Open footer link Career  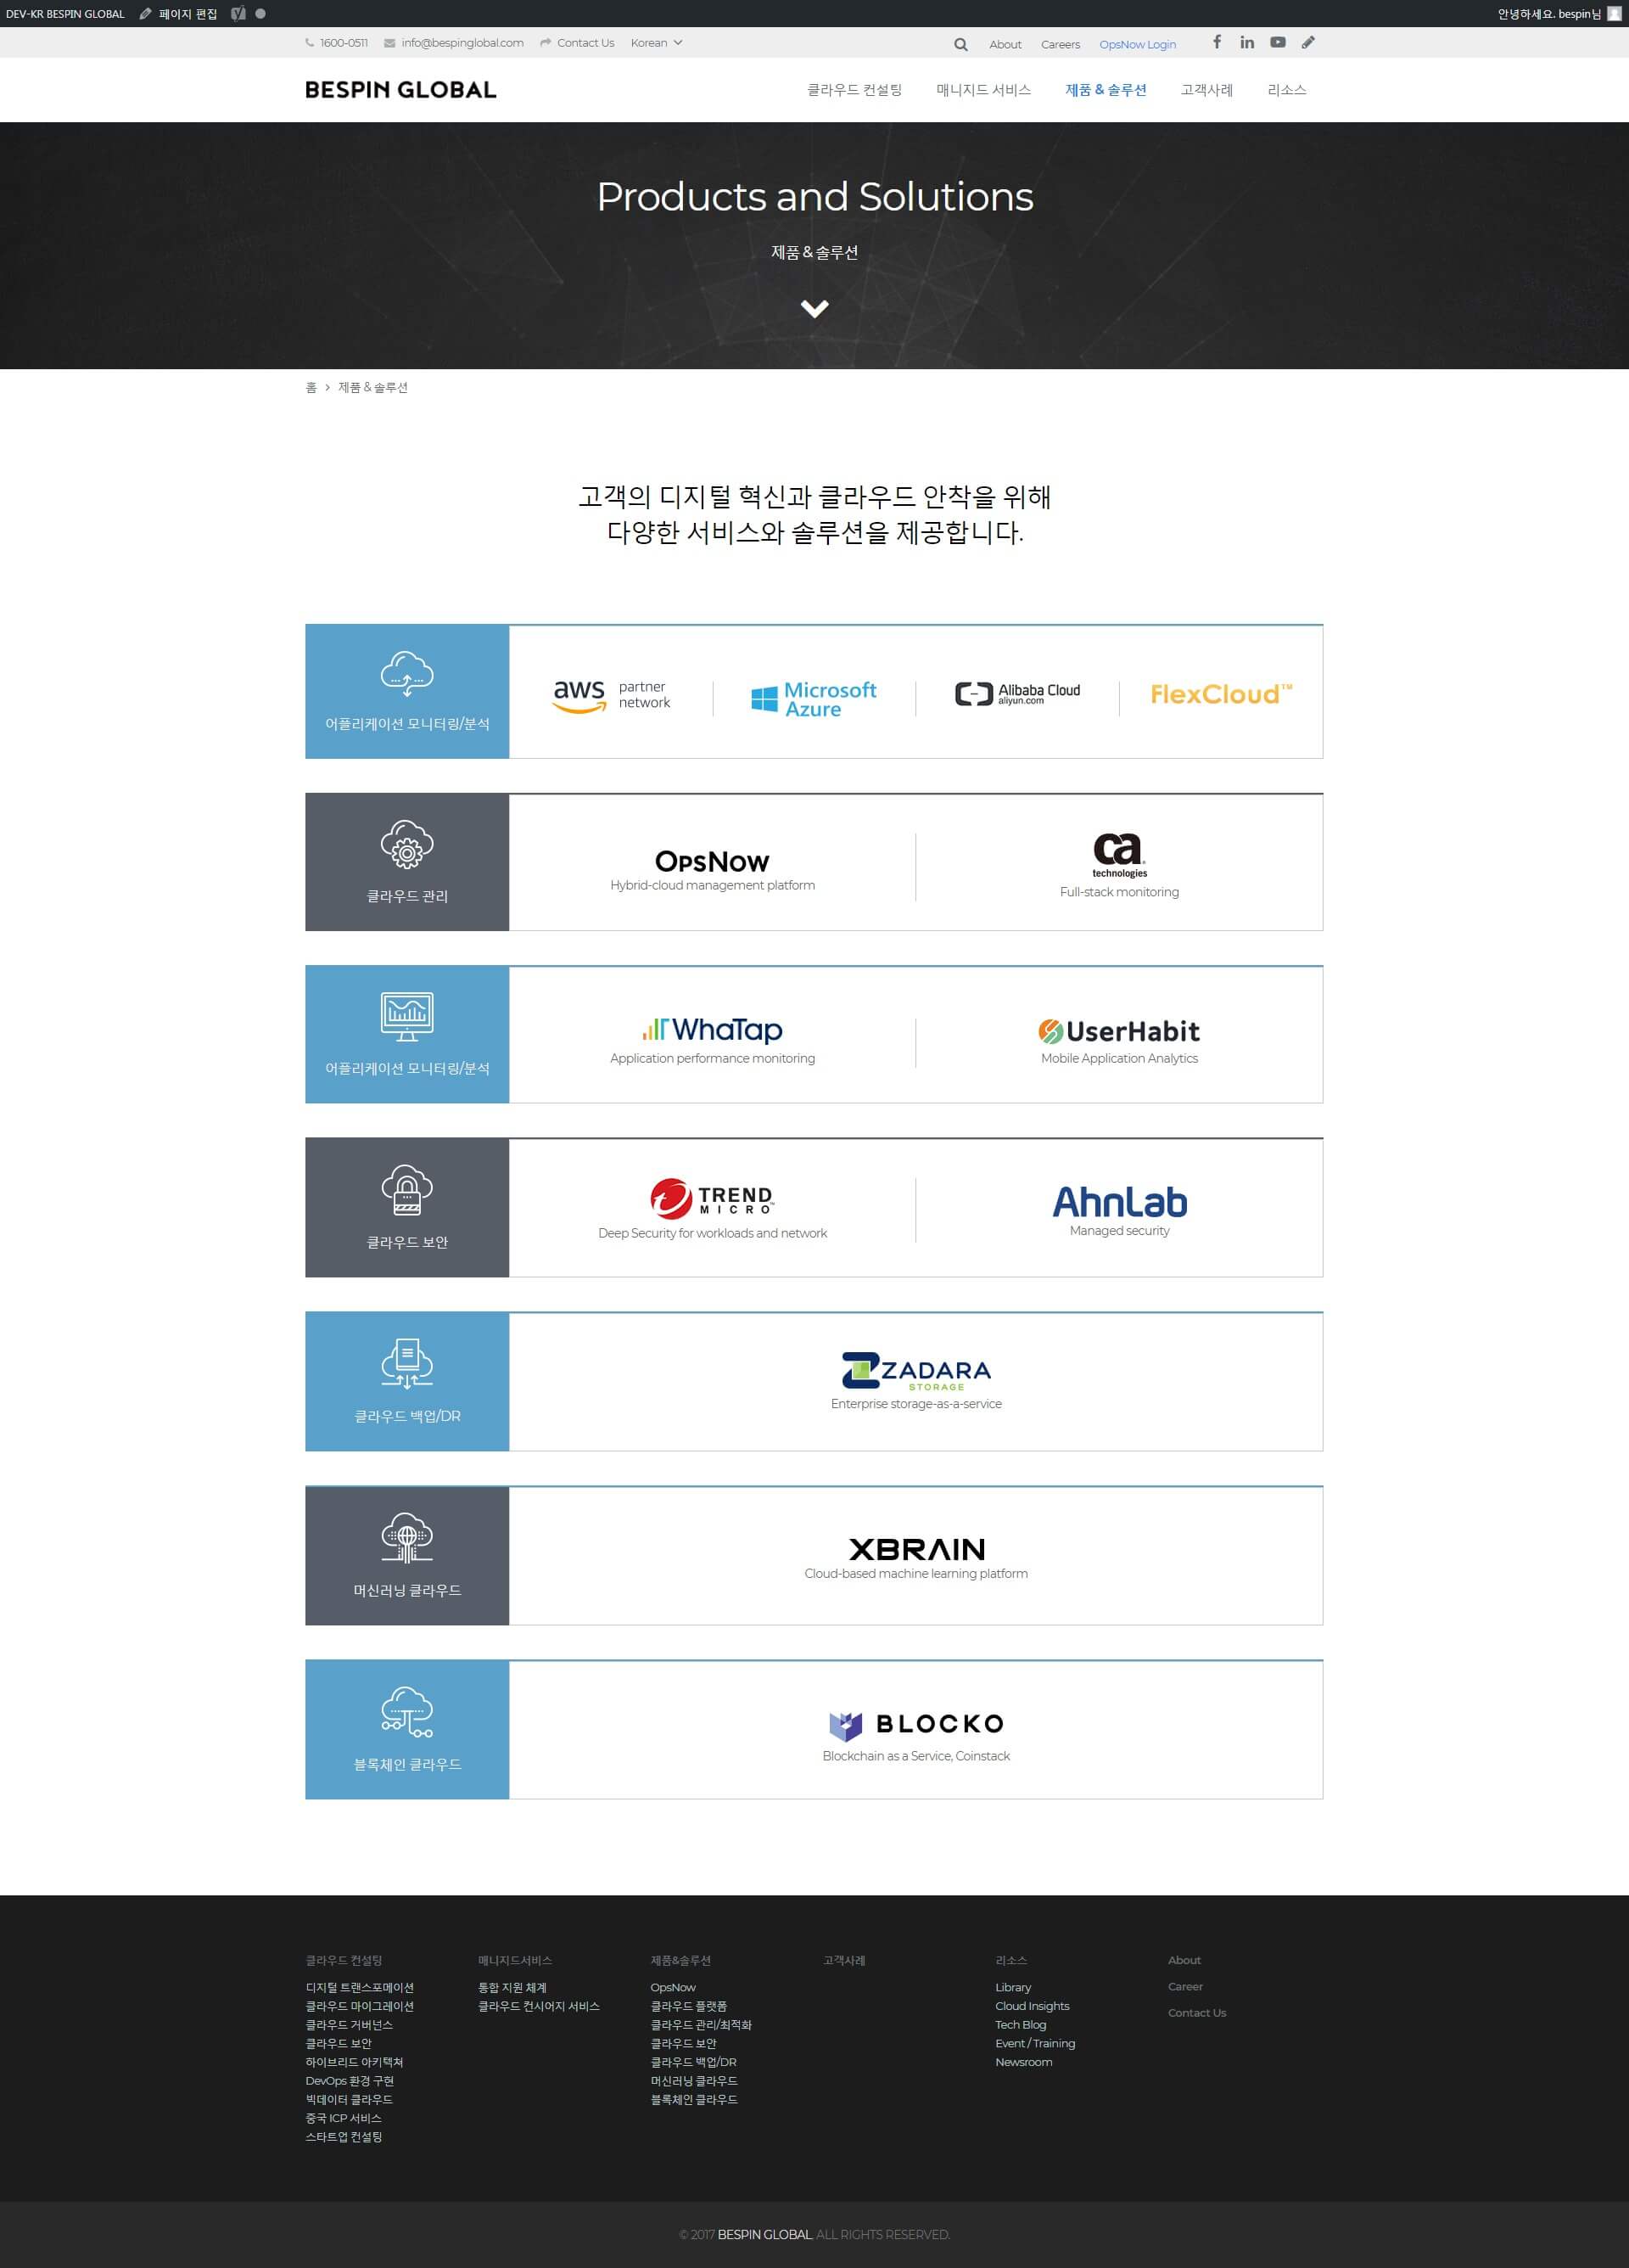click(x=1185, y=1986)
